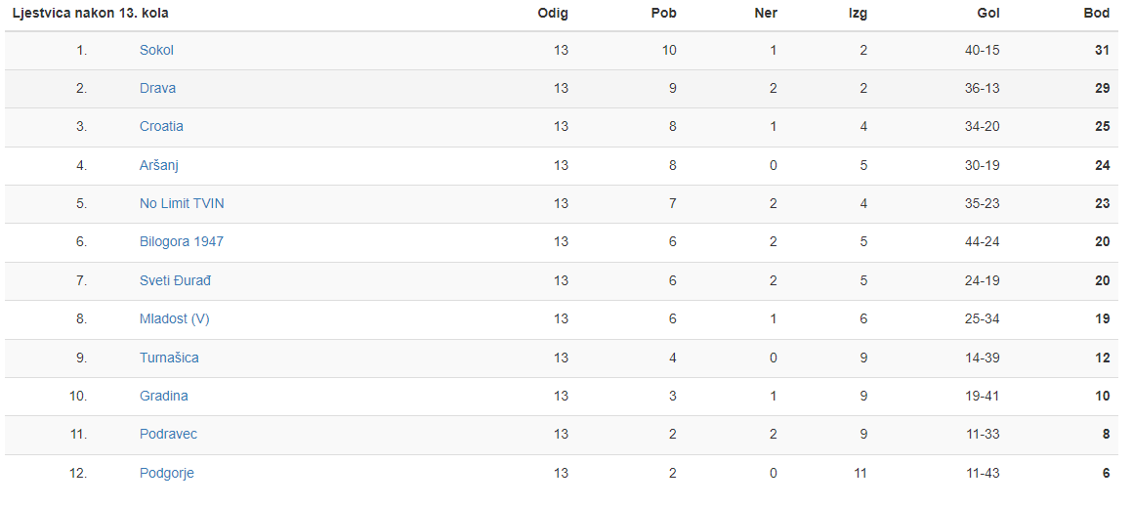Click the Odig column header

coord(553,14)
